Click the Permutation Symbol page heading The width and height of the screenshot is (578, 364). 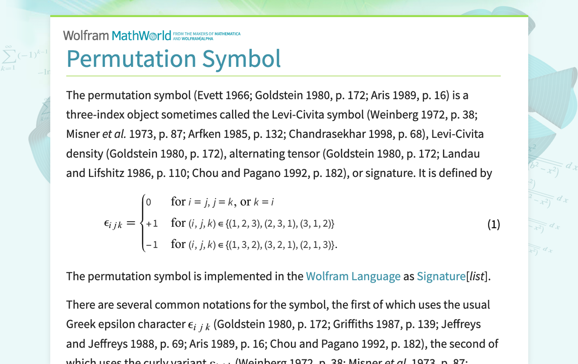[173, 59]
